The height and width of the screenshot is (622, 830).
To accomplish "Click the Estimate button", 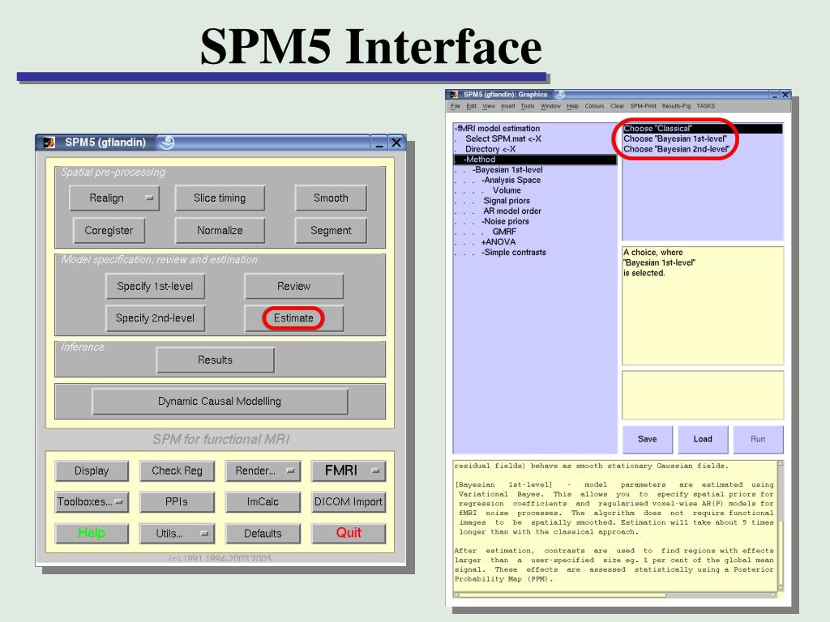I will click(x=293, y=318).
